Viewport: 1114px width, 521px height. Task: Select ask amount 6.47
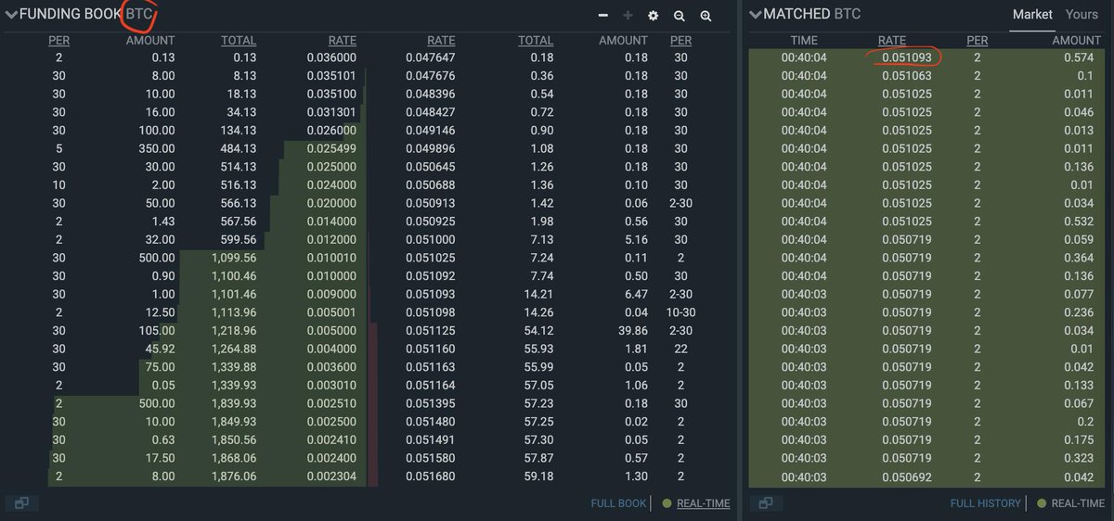point(634,295)
